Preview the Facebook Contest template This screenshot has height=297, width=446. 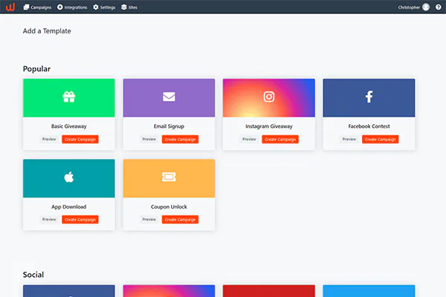(349, 139)
